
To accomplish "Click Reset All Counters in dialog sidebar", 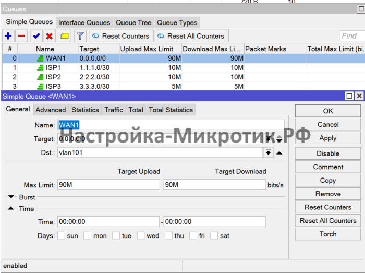I will [328, 221].
